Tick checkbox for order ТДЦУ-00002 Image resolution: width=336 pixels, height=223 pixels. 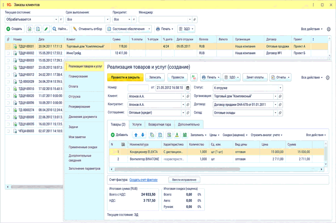click(8, 53)
